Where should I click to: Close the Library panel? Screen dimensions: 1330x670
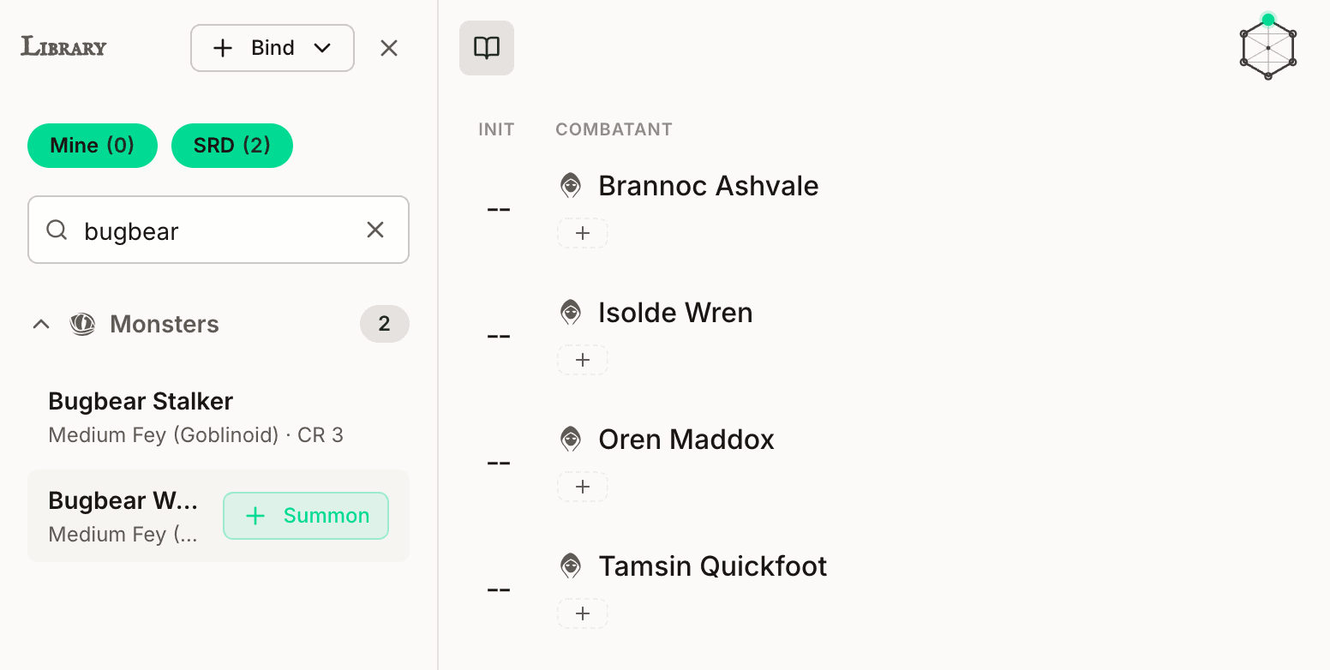tap(389, 48)
